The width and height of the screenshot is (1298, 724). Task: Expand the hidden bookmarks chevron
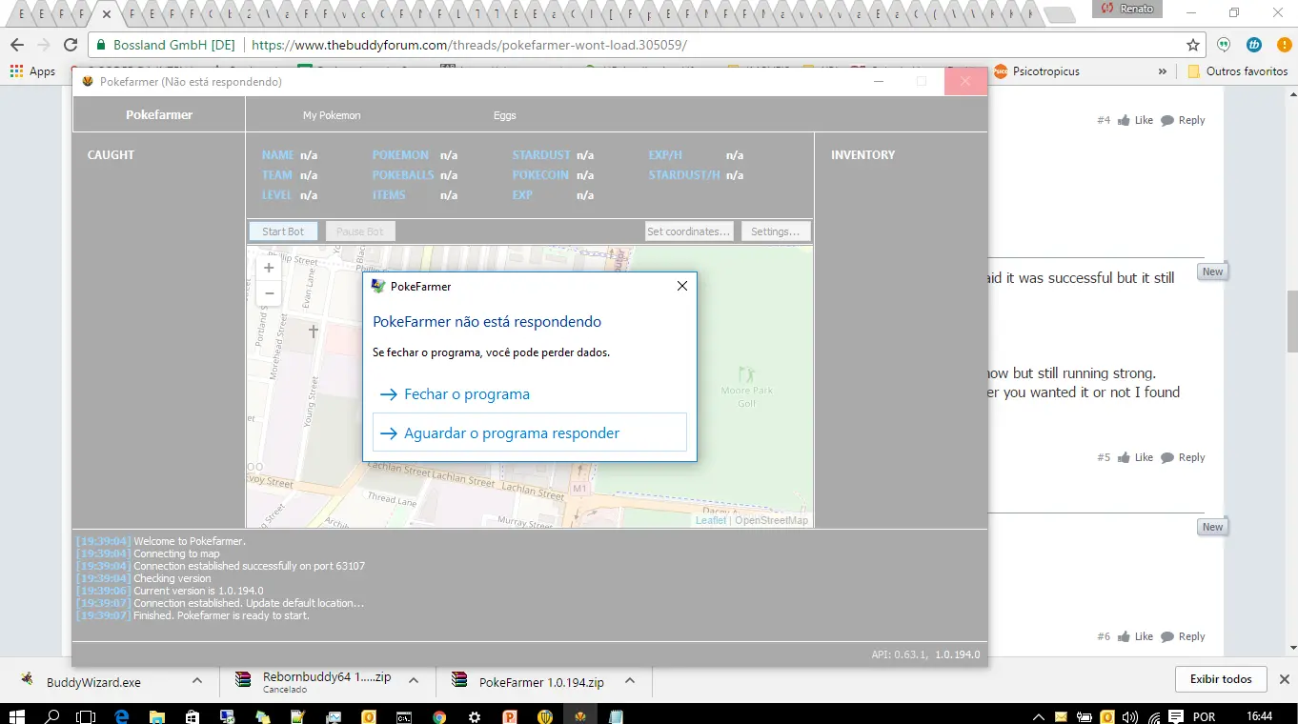coord(1163,71)
